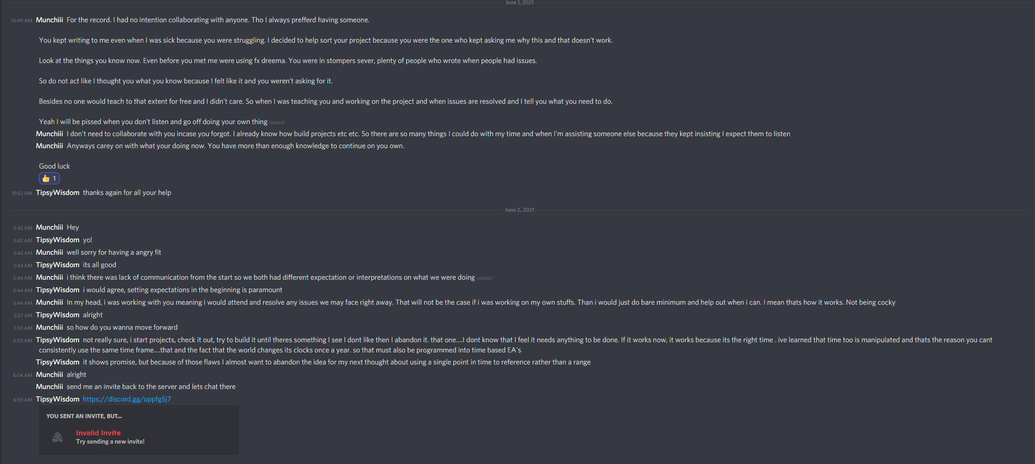
Task: Click Munchiii name on 'send me an invite' message
Action: [x=50, y=387]
